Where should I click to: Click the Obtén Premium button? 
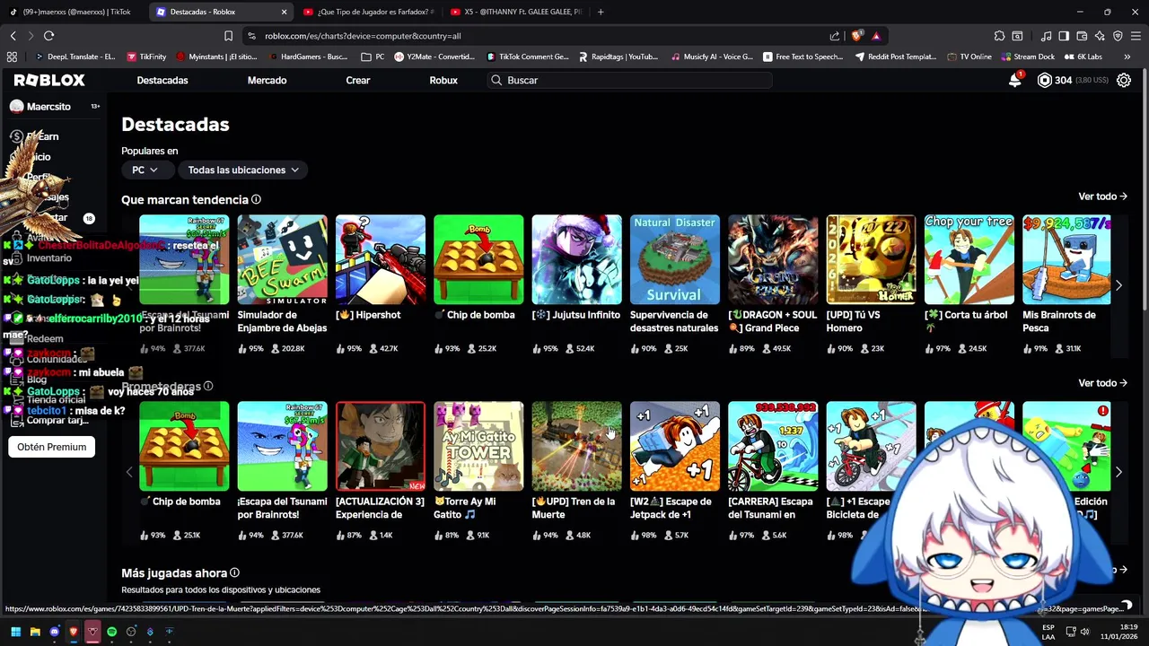pos(52,447)
